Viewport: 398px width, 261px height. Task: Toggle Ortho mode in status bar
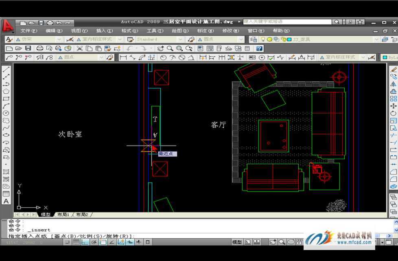85,242
